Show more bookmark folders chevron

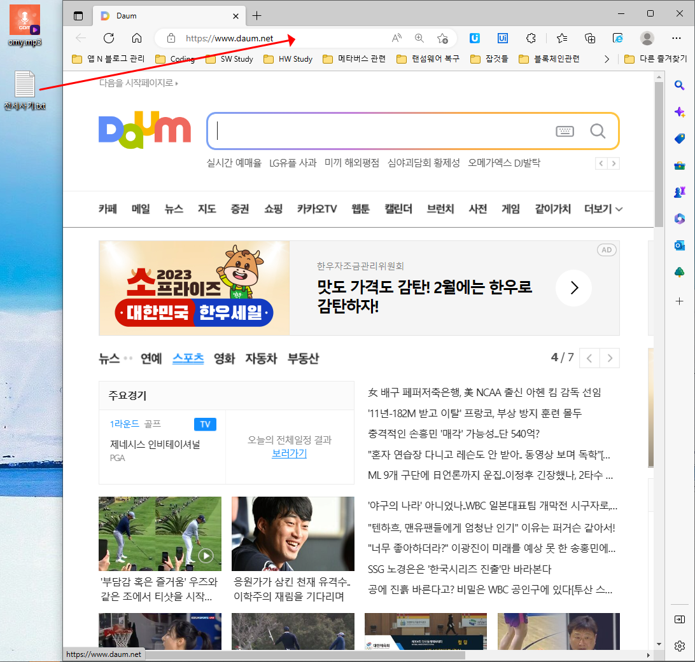coord(607,59)
